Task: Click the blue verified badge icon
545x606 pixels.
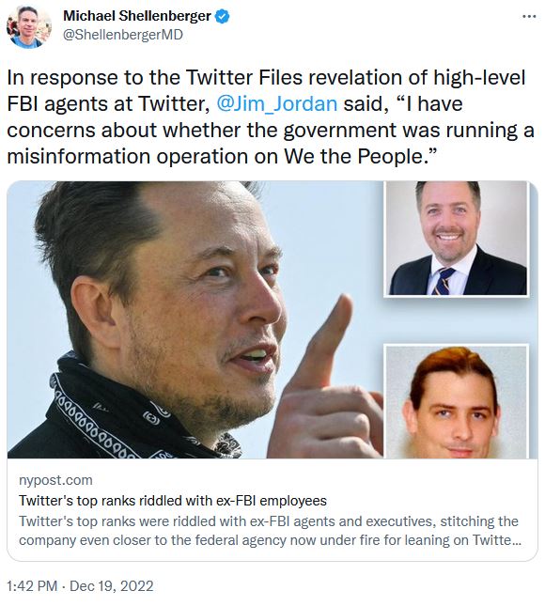Action: tap(223, 16)
